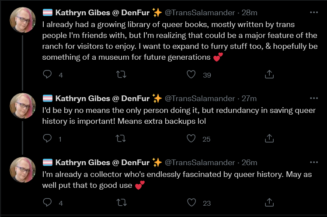Like the tweet with 39 likes
The width and height of the screenshot is (327, 217).
(191, 74)
